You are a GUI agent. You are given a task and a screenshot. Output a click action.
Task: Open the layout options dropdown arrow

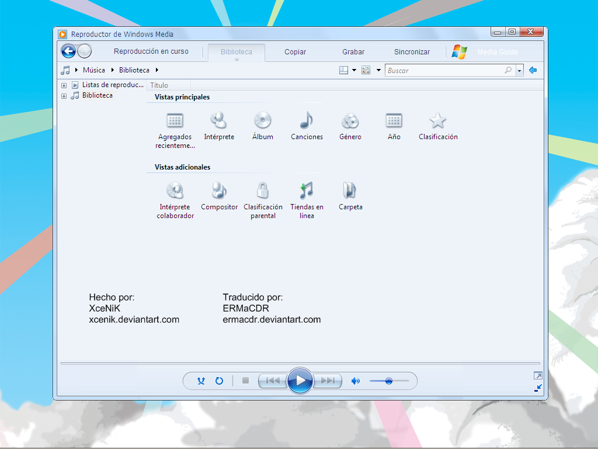(354, 70)
